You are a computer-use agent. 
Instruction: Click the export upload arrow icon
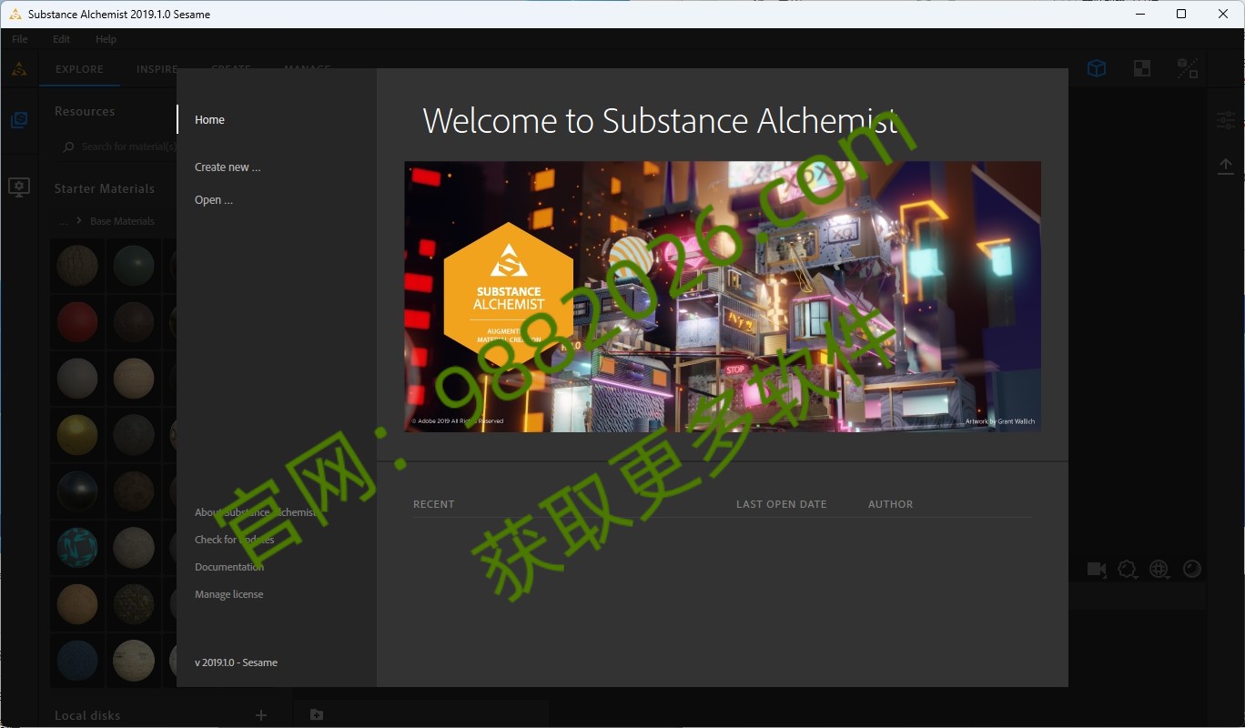(x=1226, y=166)
